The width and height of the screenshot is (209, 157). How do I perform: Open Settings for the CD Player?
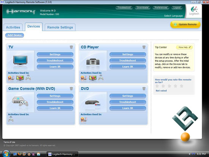click(x=128, y=54)
